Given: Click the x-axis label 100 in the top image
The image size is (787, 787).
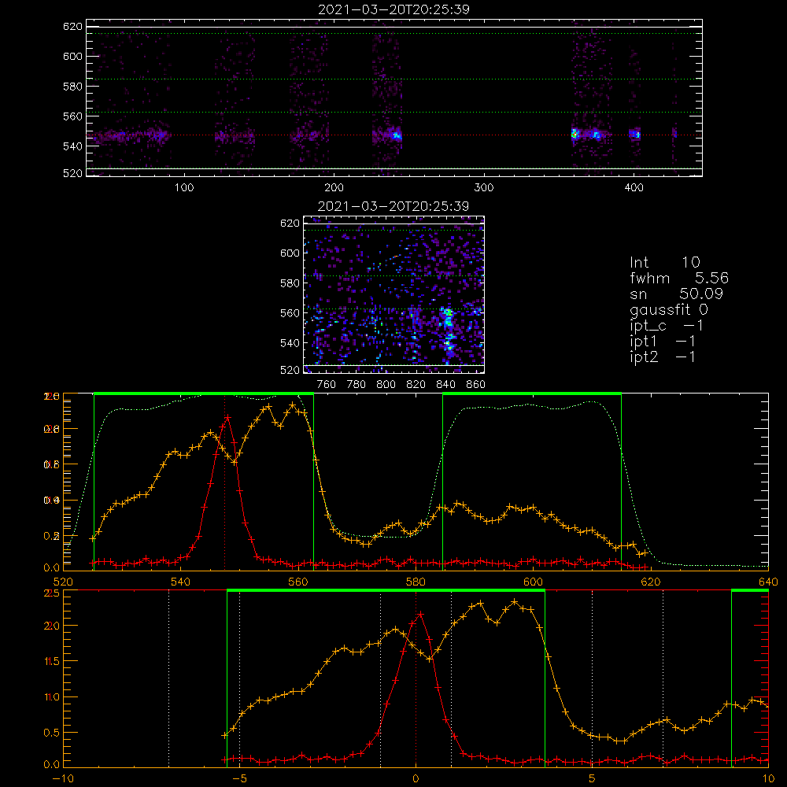Looking at the screenshot, I should [184, 188].
